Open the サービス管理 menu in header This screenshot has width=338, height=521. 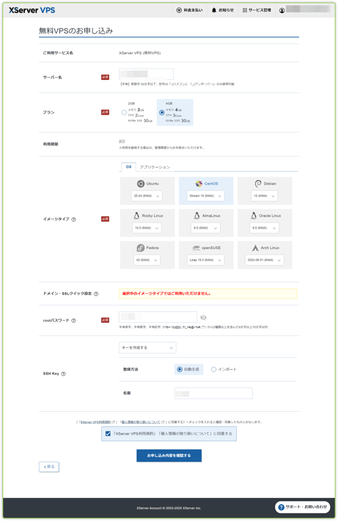pyautogui.click(x=257, y=10)
